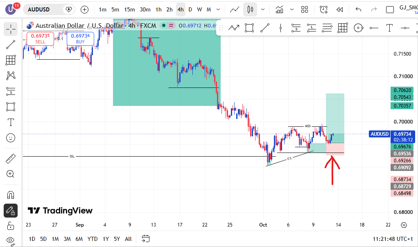
Task: Pick the vertical line in favorites toolbar
Action: (x=280, y=28)
